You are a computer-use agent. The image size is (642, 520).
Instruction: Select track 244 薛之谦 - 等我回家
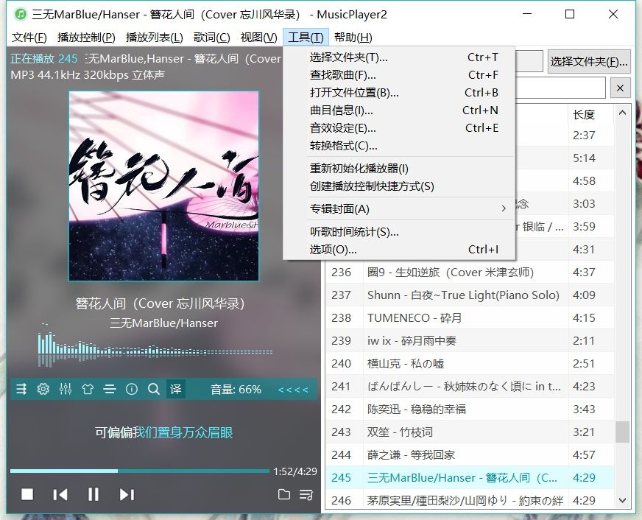tap(470, 455)
